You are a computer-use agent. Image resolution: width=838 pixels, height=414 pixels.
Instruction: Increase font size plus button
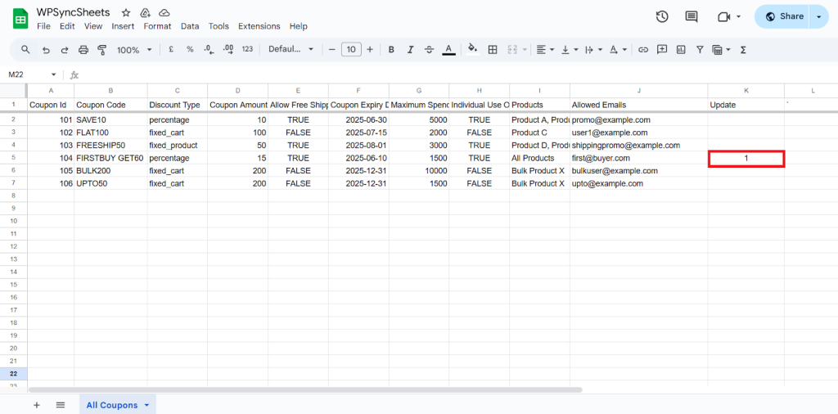point(370,50)
